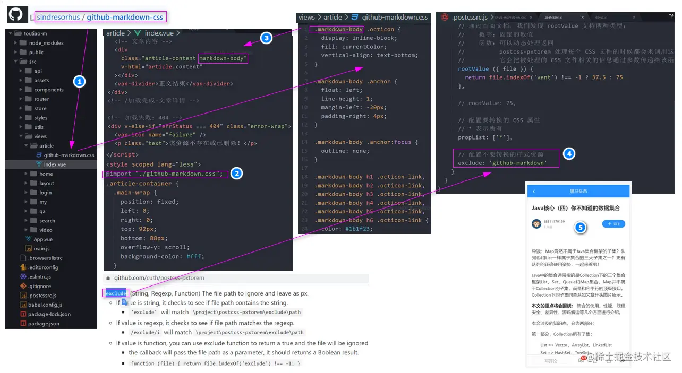682x373 pixels.
Task: Click article breadcrumb above index.vue editor
Action: 115,33
